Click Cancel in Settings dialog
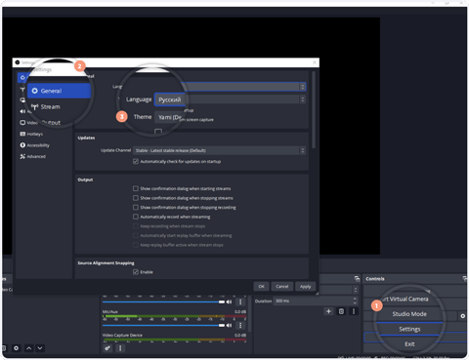This screenshot has height=360, width=469. (282, 287)
